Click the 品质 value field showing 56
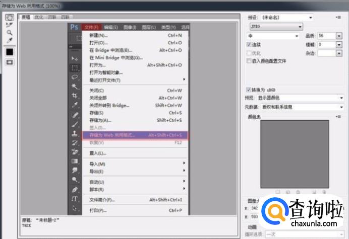The image size is (349, 239). [x=326, y=36]
